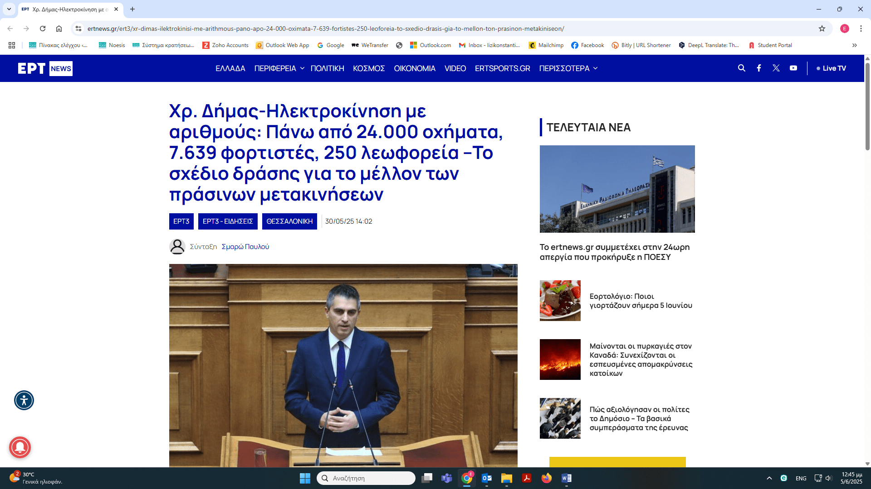The width and height of the screenshot is (871, 489).
Task: Open the Chrome profile avatar icon
Action: coord(844,29)
